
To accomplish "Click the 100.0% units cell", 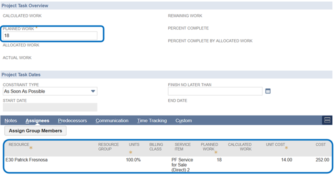I will click(133, 160).
